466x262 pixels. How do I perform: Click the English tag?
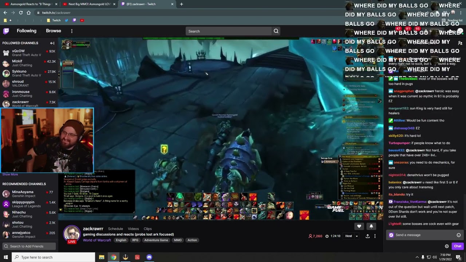pos(121,240)
